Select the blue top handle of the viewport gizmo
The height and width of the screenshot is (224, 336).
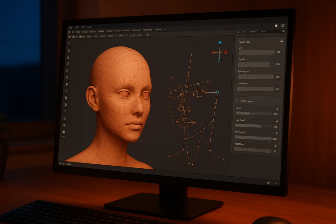(x=220, y=43)
